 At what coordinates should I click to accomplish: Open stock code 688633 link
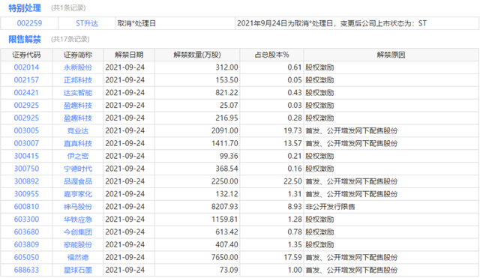coord(26,270)
